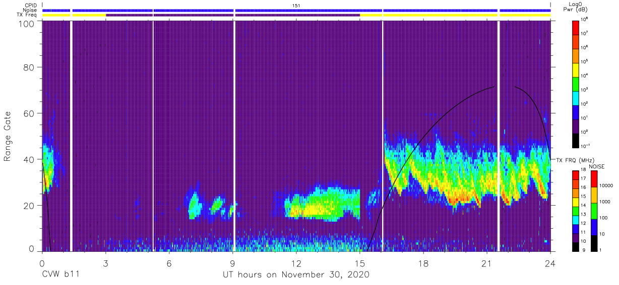Image resolution: width=619 pixels, height=285 pixels.
Task: Click the y-axis tick label '20'
Action: (x=29, y=205)
